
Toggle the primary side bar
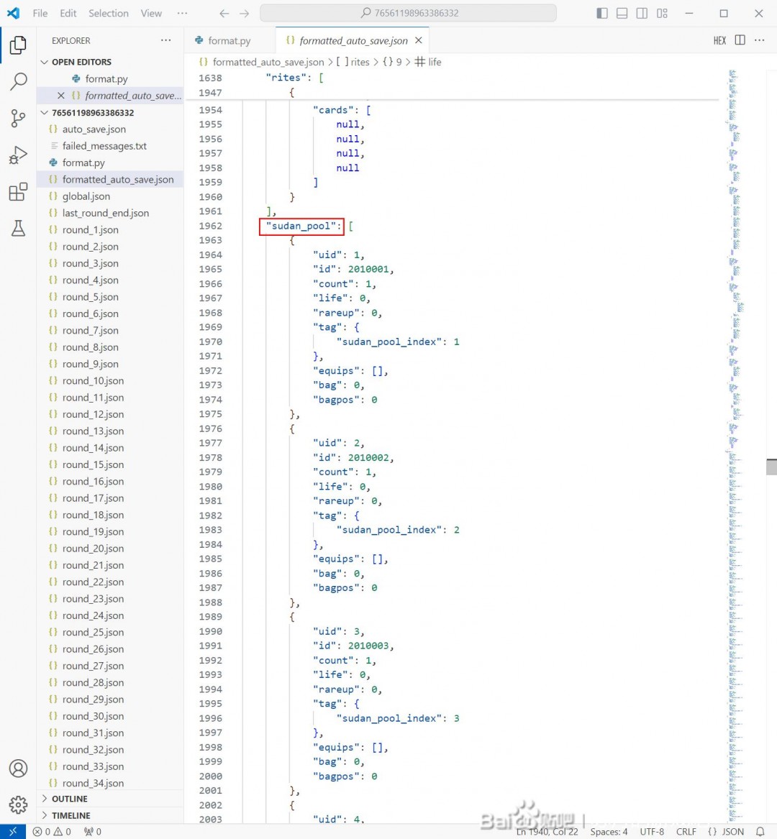pos(602,14)
